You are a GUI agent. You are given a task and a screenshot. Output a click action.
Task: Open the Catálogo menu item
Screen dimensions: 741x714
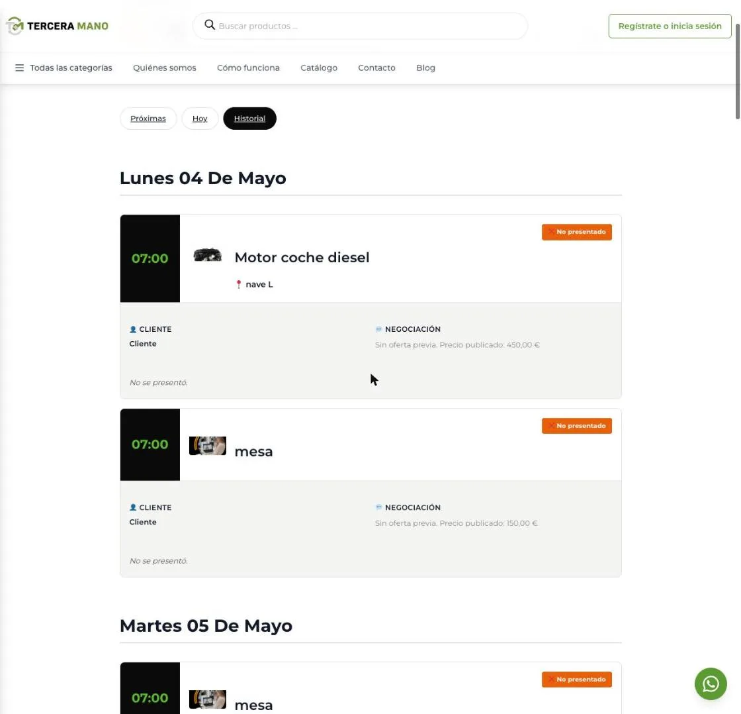pos(319,68)
